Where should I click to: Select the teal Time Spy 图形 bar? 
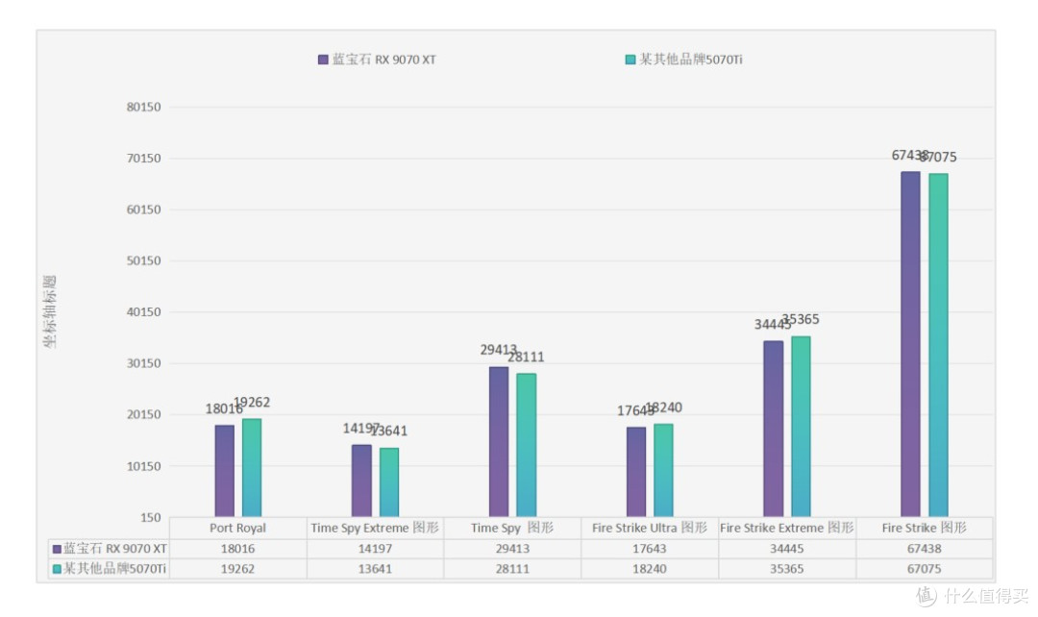click(527, 445)
